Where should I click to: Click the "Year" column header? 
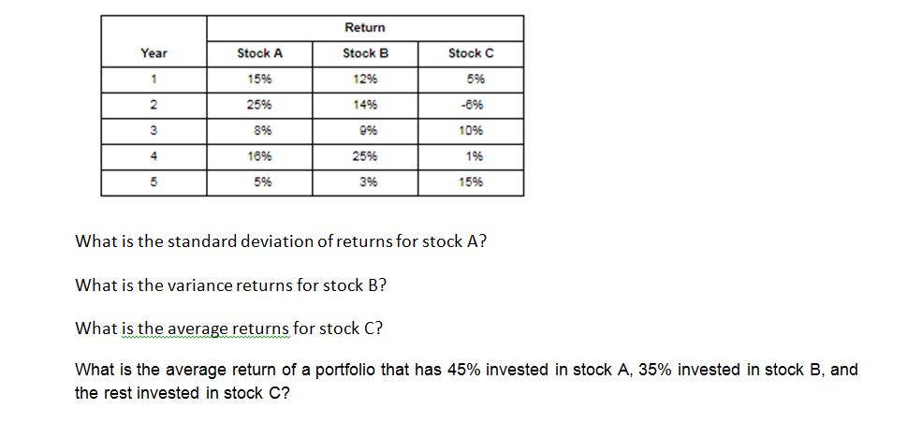[154, 53]
